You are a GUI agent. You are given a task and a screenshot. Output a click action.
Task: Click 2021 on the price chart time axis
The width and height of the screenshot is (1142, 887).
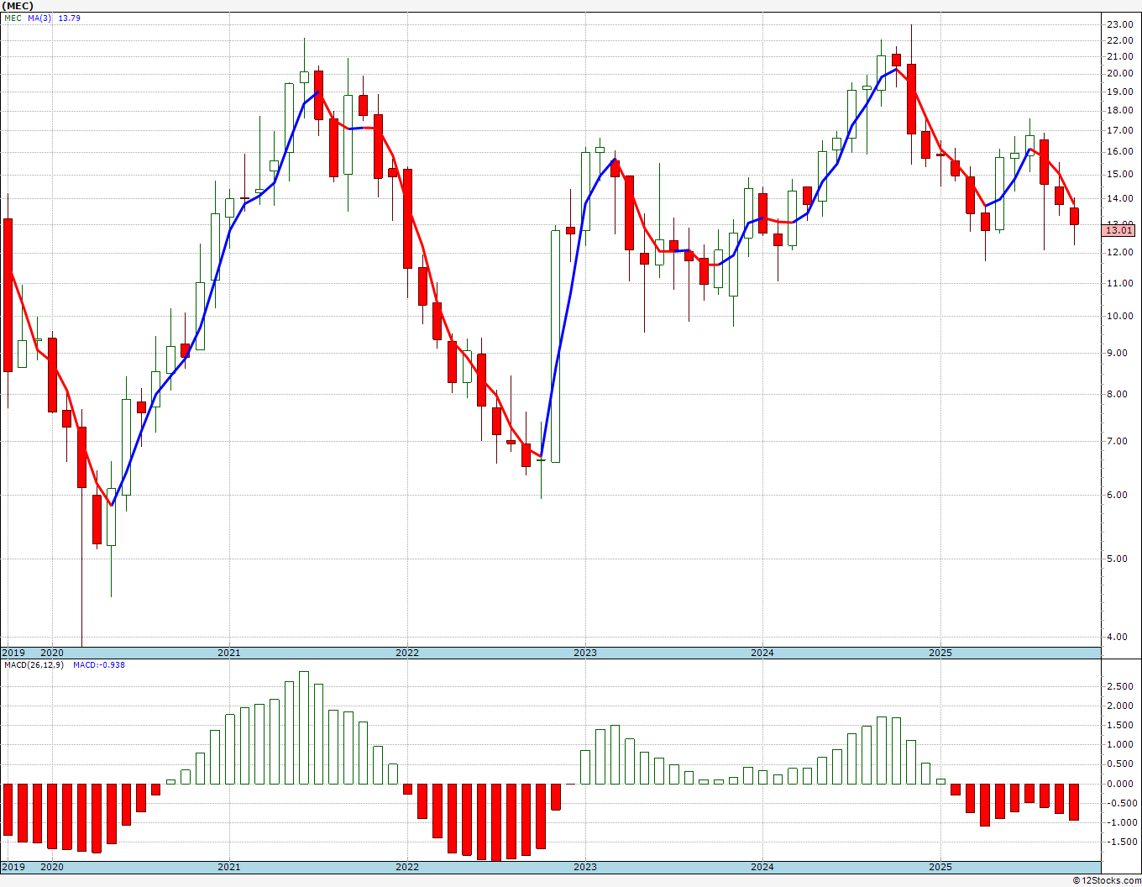click(229, 653)
